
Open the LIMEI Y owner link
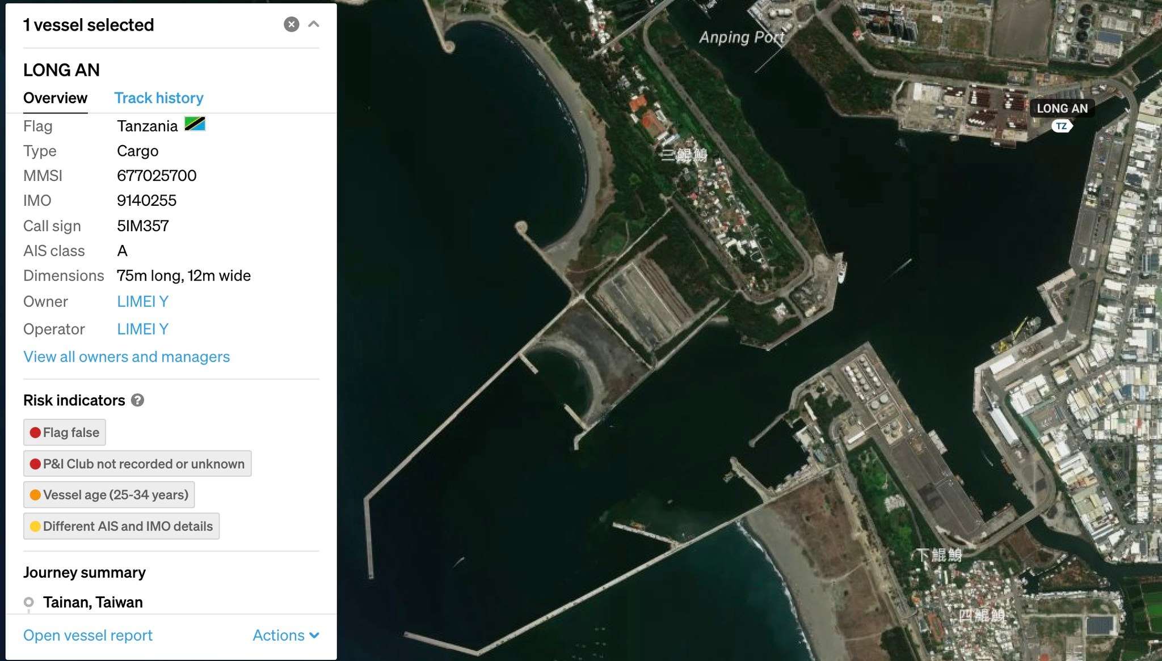(142, 302)
